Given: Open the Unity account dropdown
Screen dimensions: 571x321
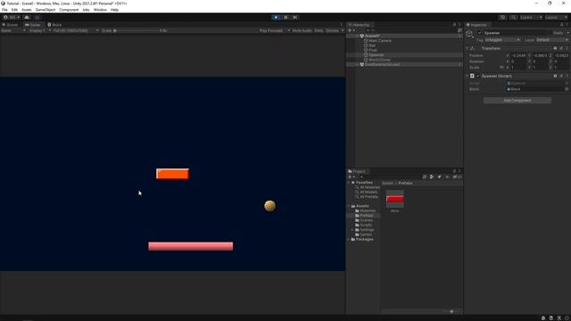Looking at the screenshot, I should point(11,17).
